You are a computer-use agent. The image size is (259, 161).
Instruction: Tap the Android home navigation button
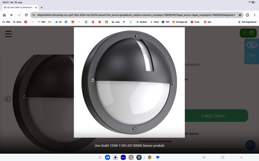223,158
